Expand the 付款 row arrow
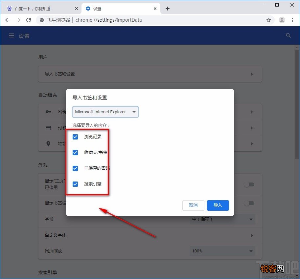The image size is (300, 279). (252, 128)
